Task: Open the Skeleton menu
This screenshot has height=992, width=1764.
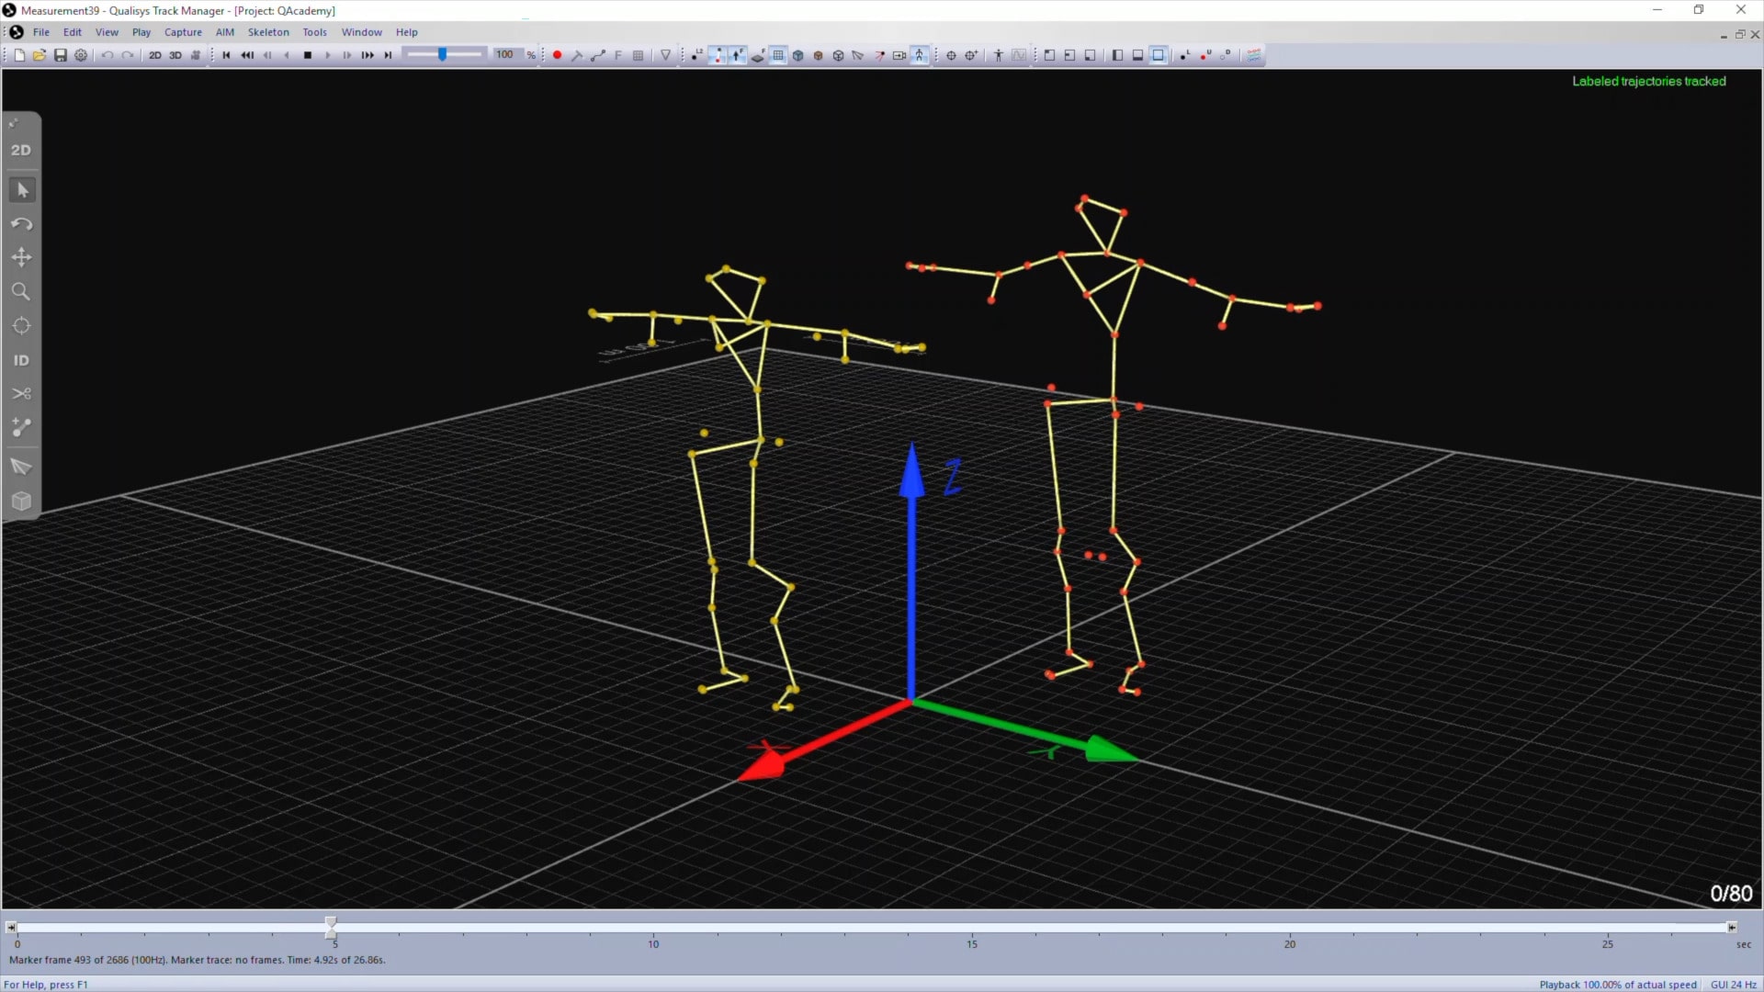Action: [268, 32]
